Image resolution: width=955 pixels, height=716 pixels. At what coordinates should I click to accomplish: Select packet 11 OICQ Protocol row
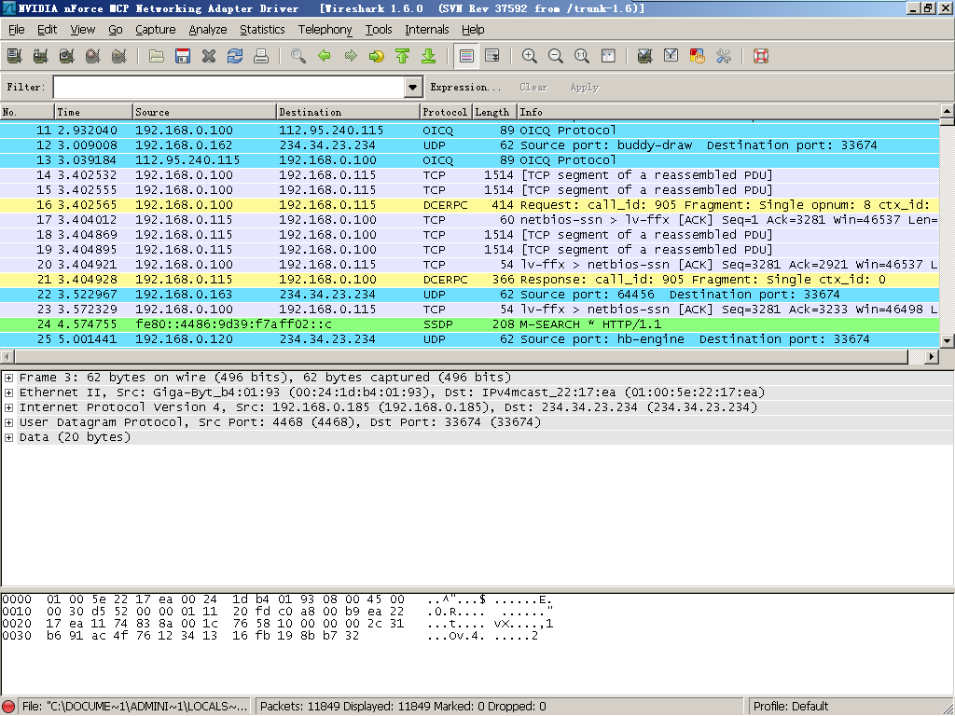pyautogui.click(x=470, y=131)
